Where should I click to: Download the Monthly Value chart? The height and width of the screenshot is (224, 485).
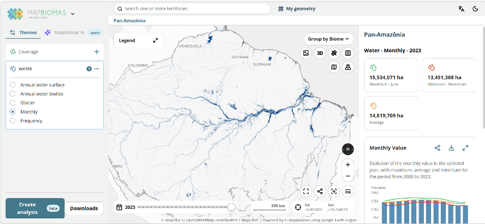451,148
